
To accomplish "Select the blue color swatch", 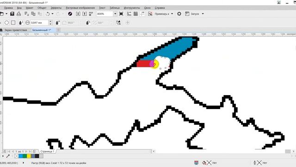I will pyautogui.click(x=21, y=156).
